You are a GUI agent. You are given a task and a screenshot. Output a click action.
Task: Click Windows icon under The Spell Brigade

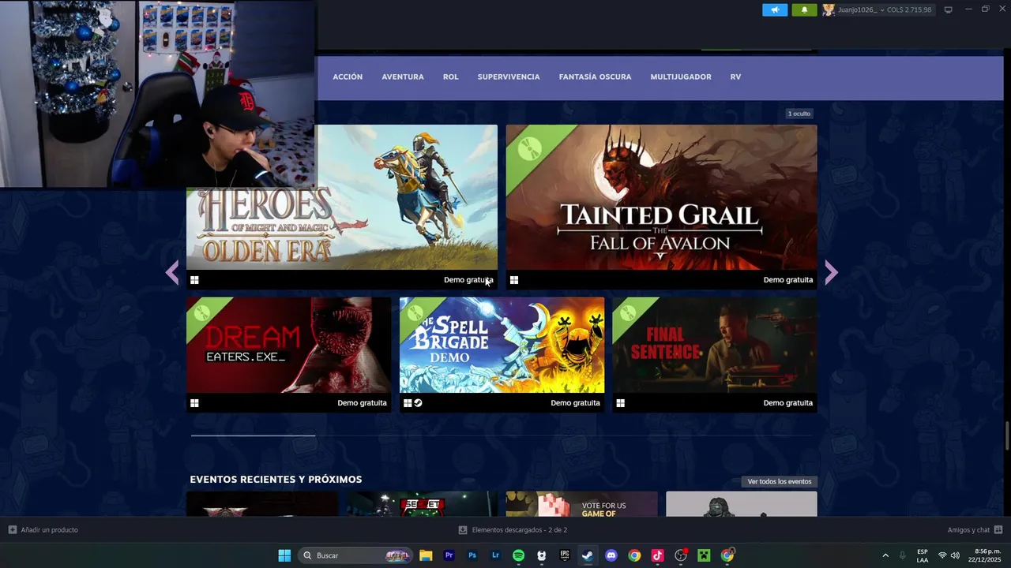[408, 403]
